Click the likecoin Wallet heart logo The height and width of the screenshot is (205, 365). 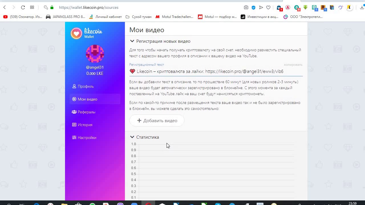tap(76, 33)
